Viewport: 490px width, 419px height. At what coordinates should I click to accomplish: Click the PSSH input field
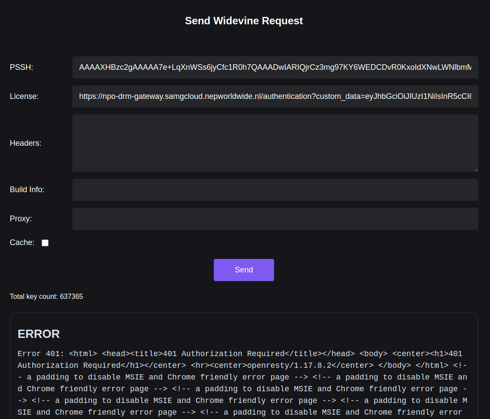[275, 67]
